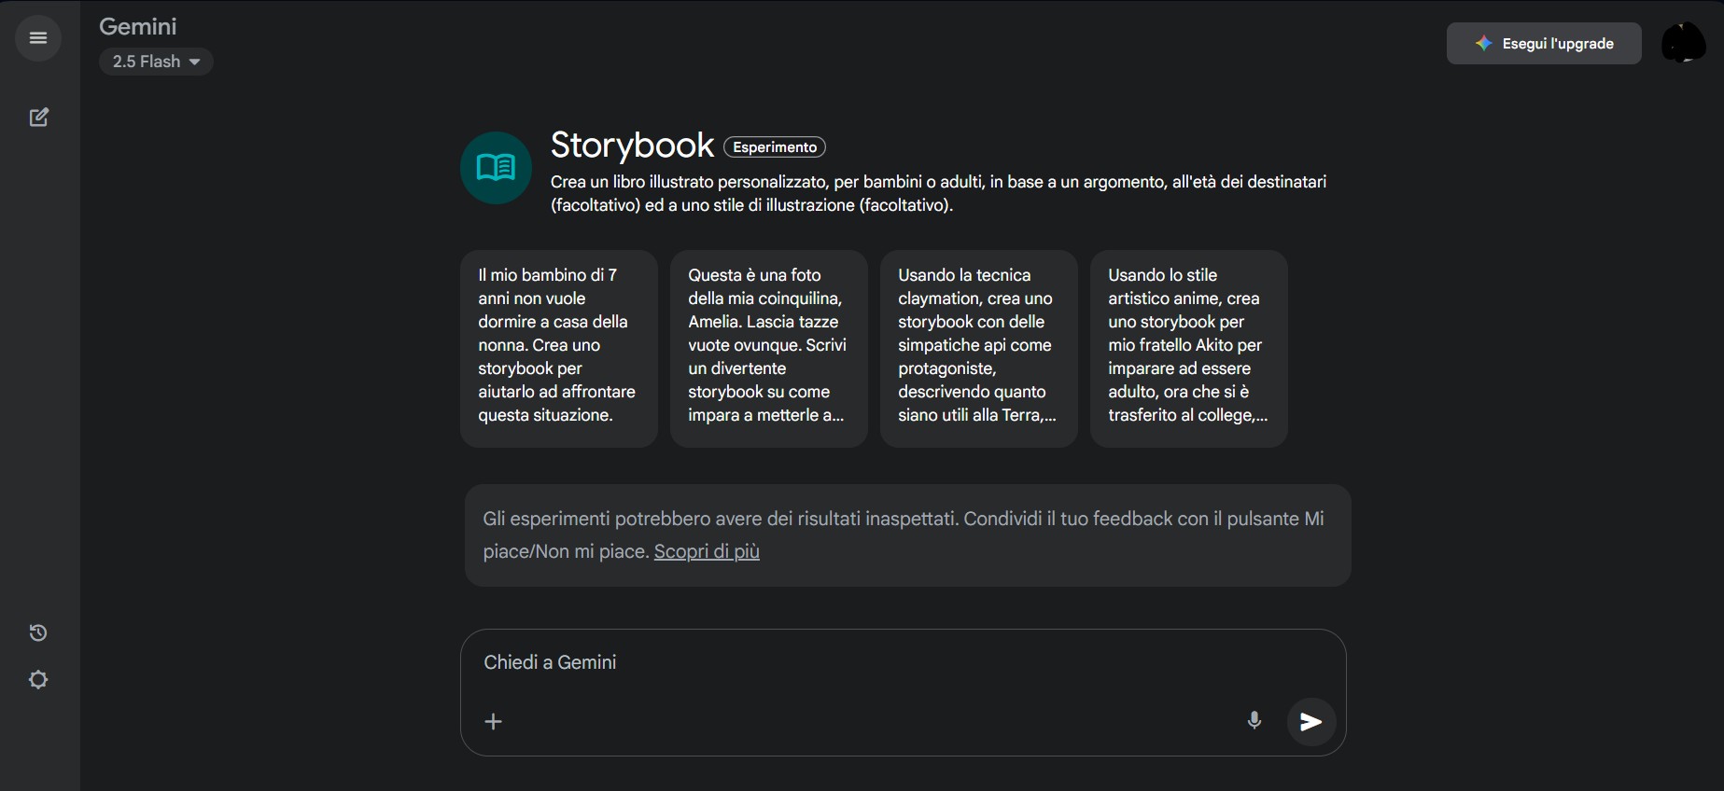Click the Esperimento badge
The width and height of the screenshot is (1724, 791).
click(x=775, y=147)
